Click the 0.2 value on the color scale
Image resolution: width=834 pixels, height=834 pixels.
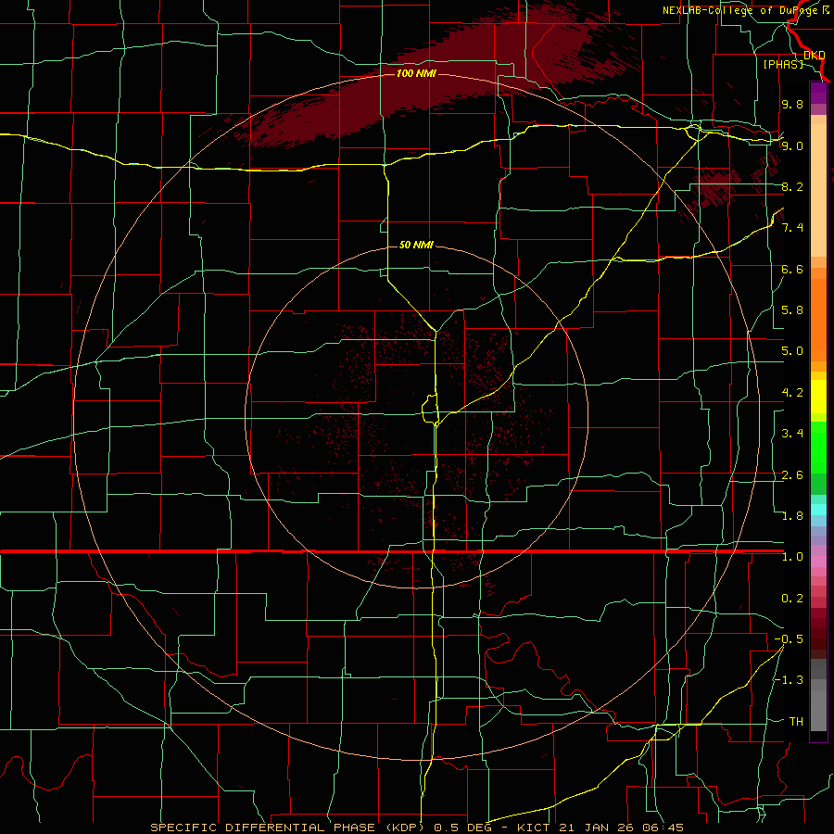[x=792, y=599]
